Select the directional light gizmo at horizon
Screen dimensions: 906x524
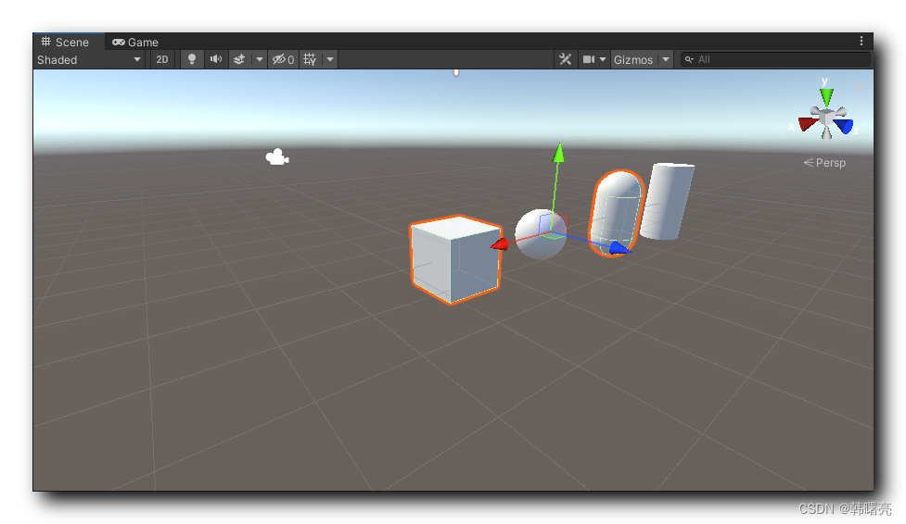(456, 73)
